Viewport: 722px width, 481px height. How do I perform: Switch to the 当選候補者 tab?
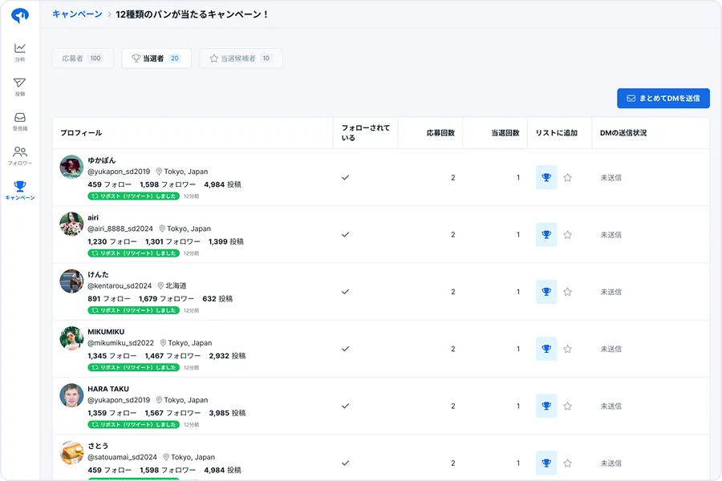pyautogui.click(x=241, y=59)
